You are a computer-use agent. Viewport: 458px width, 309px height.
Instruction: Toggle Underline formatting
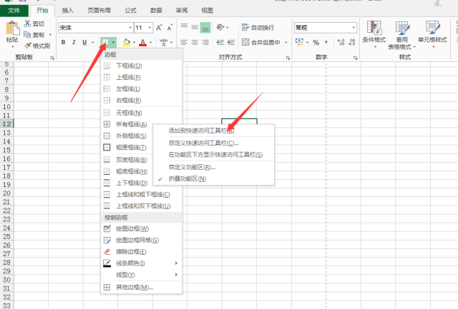(84, 42)
